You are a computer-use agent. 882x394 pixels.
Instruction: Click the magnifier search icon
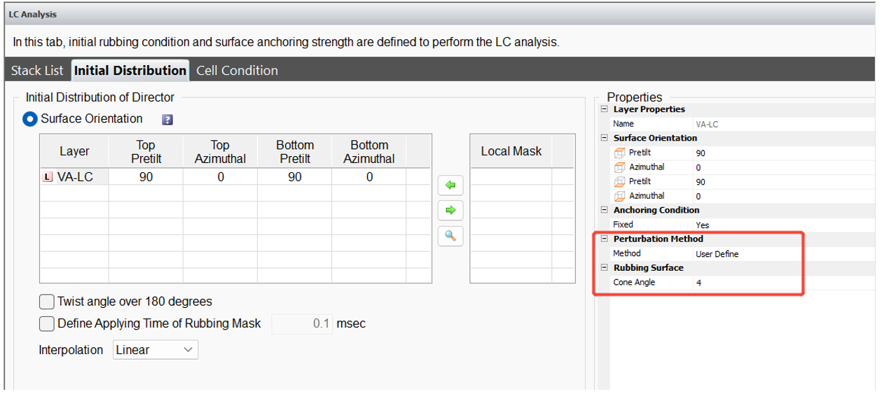tap(450, 237)
